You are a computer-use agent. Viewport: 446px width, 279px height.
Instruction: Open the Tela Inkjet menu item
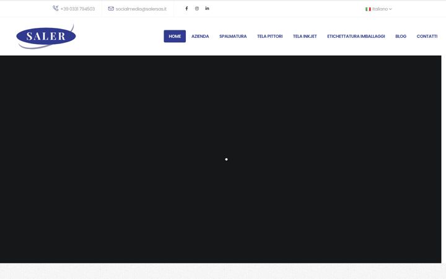pos(305,36)
